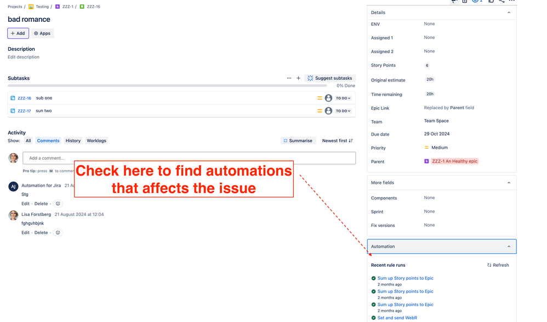Open the Apps button
This screenshot has width=547, height=322.
point(42,33)
